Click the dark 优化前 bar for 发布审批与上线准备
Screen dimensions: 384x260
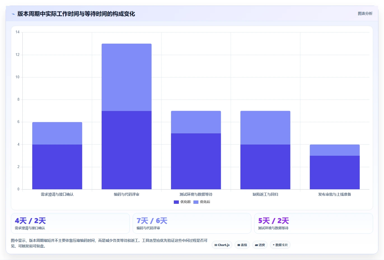pos(335,172)
